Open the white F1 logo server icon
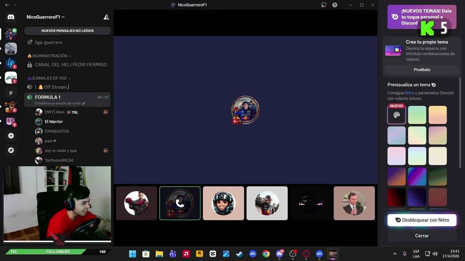Image resolution: width=465 pixels, height=261 pixels. tap(11, 78)
